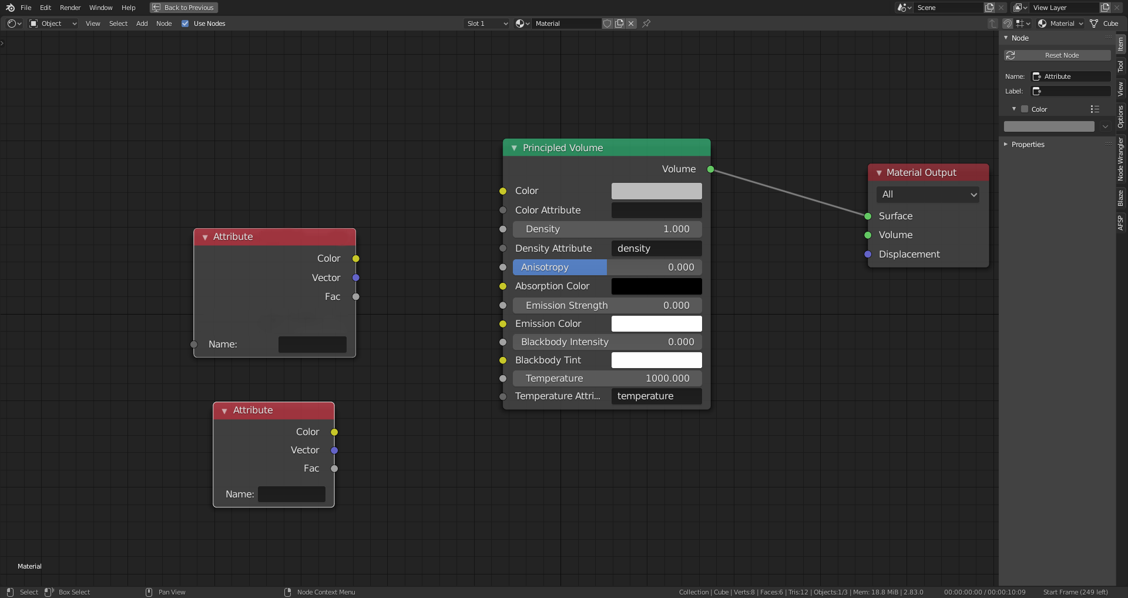Click the parent node tree arrow icon
The height and width of the screenshot is (598, 1128).
click(993, 24)
